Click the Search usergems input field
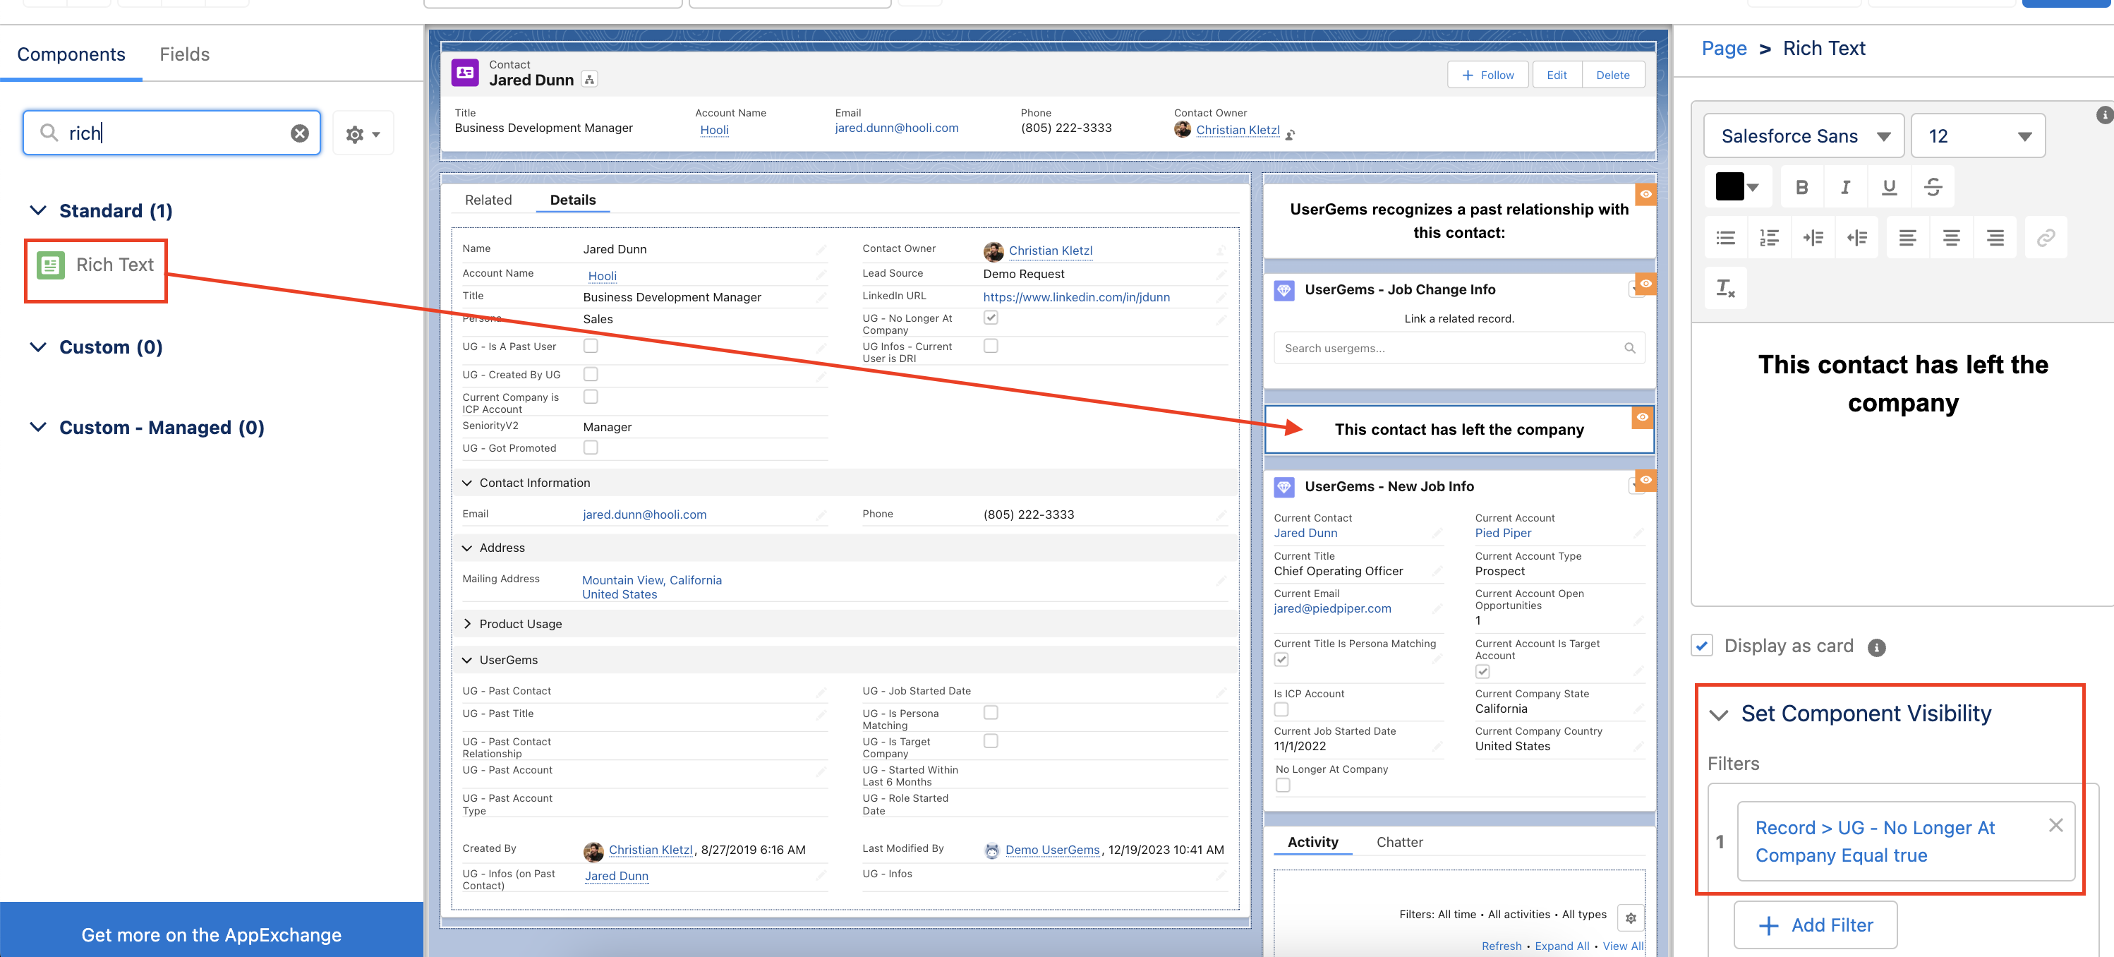This screenshot has height=957, width=2114. tap(1459, 348)
